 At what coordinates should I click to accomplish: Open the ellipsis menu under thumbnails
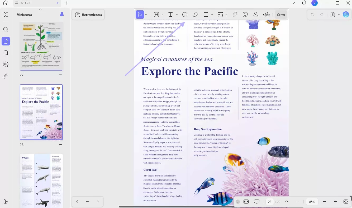pyautogui.click(x=88, y=202)
